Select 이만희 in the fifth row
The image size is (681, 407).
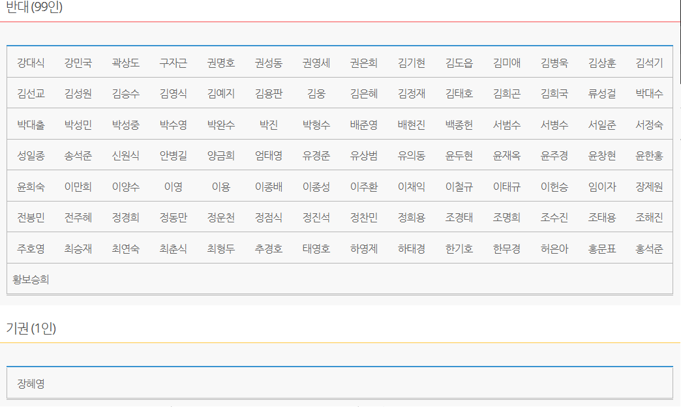[x=78, y=187]
